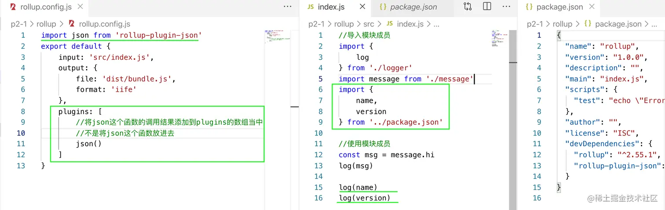Open More Actions menu in rollup.config.js group
This screenshot has width=665, height=210.
coord(288,7)
